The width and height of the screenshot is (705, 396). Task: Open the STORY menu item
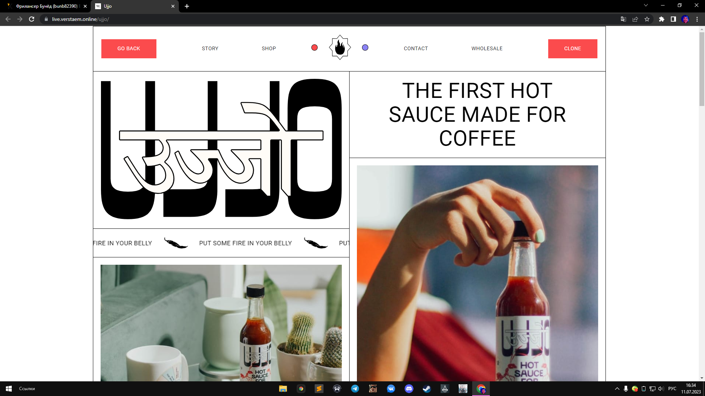210,48
